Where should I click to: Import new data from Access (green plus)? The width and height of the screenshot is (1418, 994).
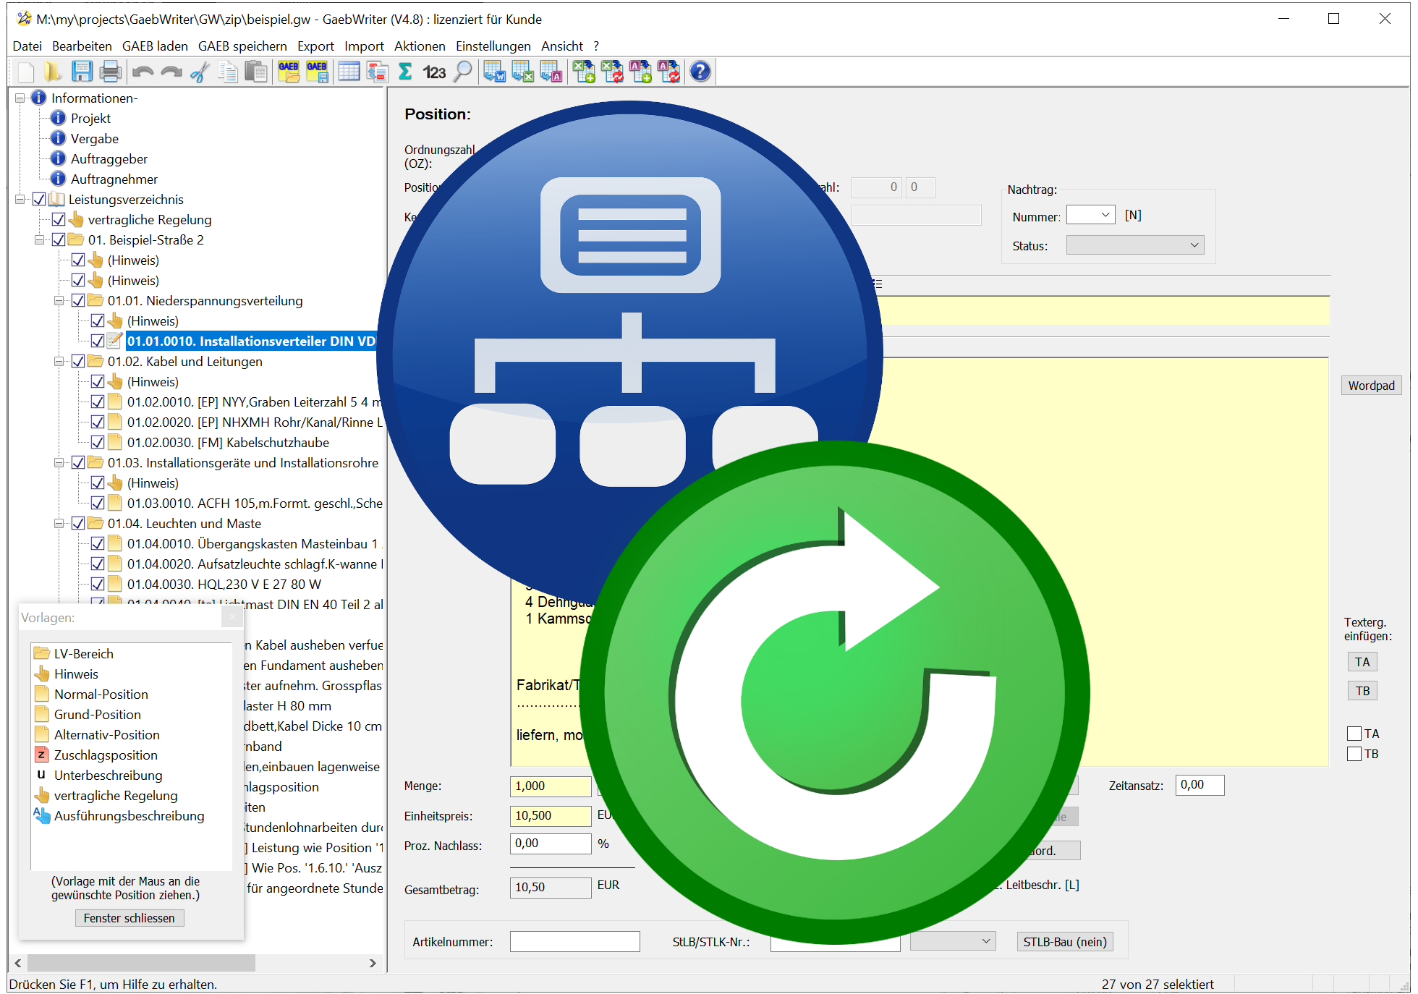point(640,72)
